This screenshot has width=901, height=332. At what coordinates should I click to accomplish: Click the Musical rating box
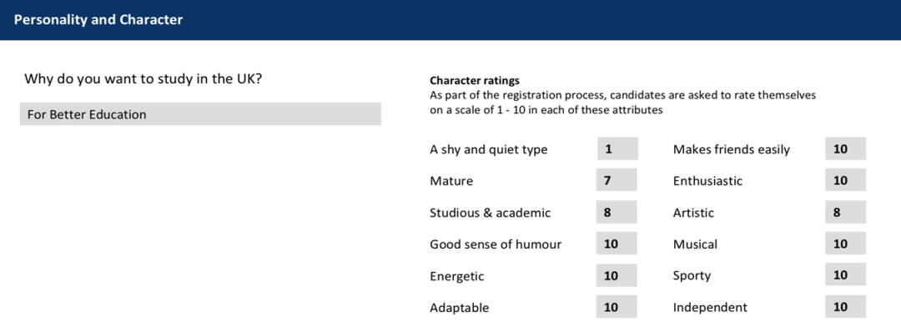coord(845,244)
